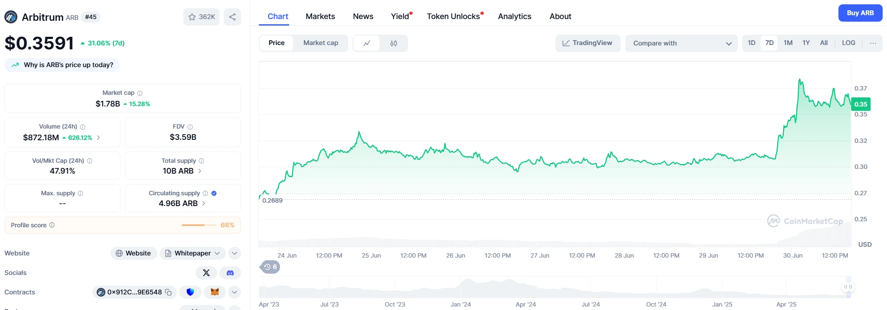The image size is (887, 310).
Task: Open the Discord social link
Action: click(230, 273)
